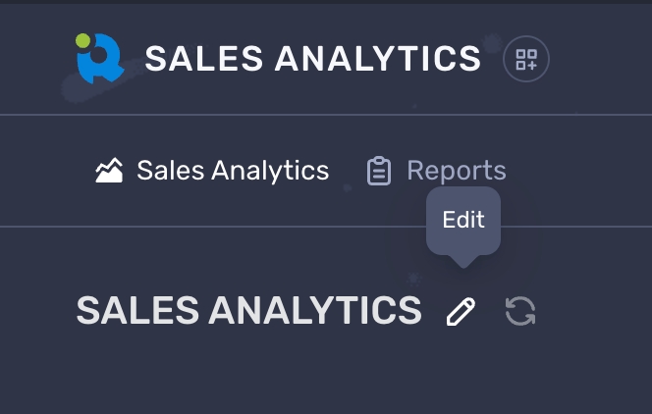Screen dimensions: 652x414
Task: Click the refresh arrows icon
Action: [x=520, y=312]
